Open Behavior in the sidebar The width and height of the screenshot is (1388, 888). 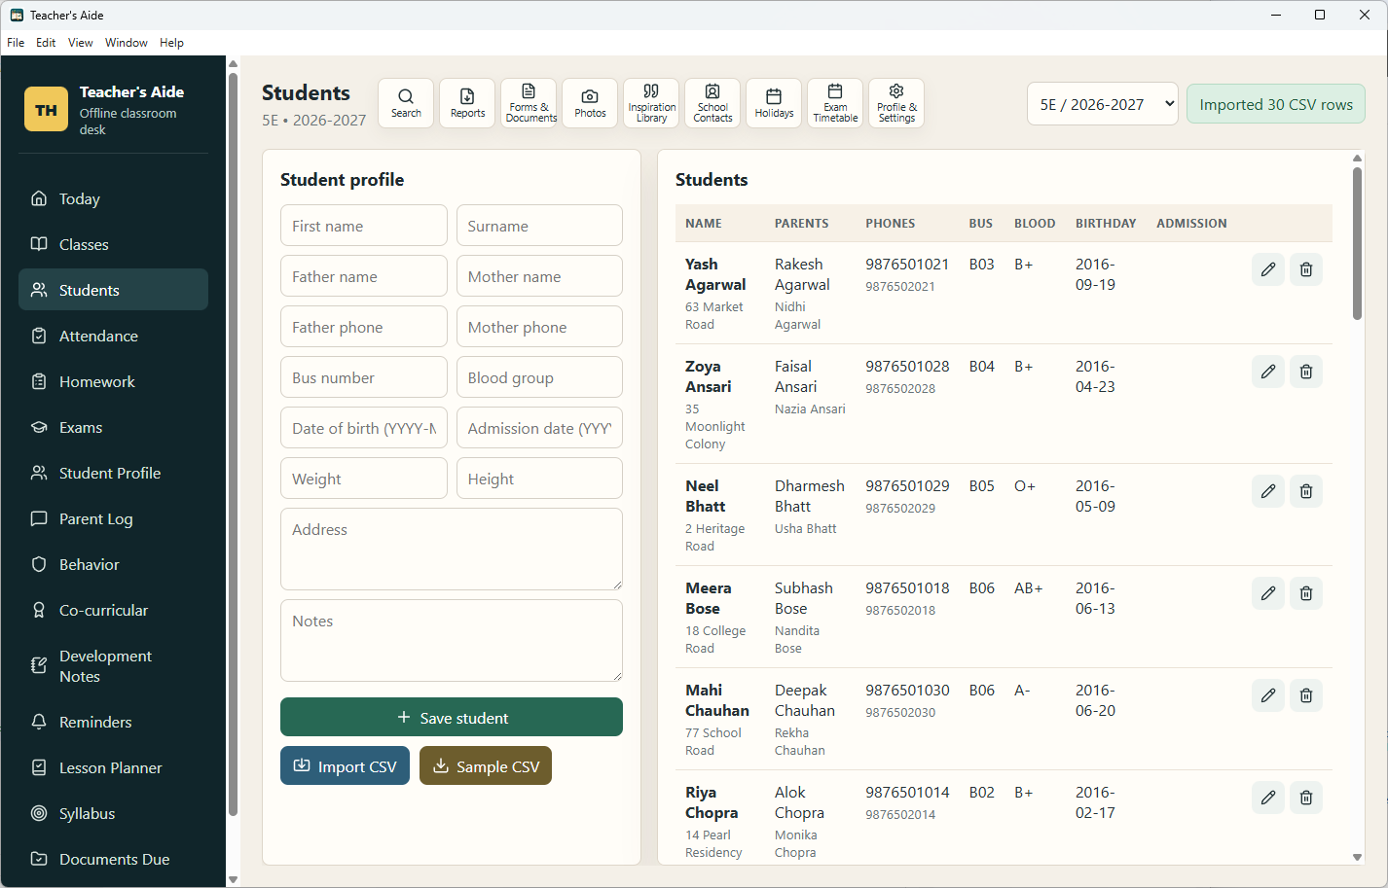(113, 564)
